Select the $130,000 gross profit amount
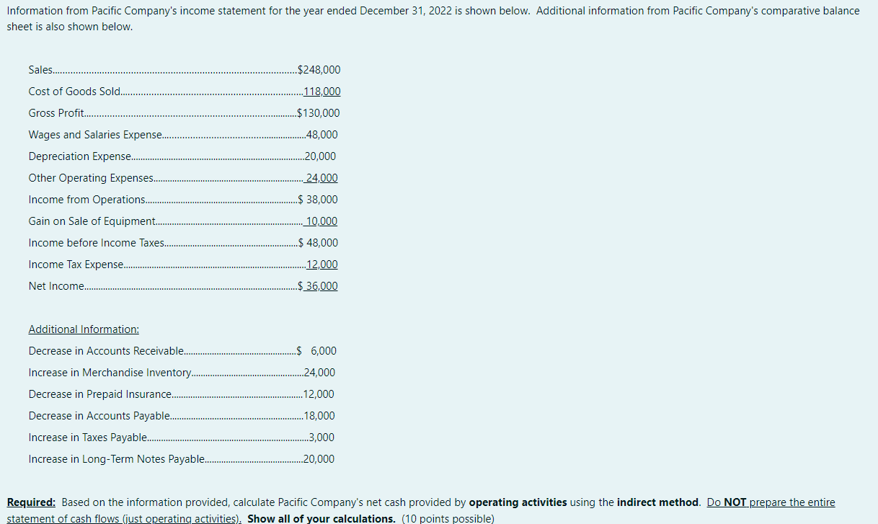 click(319, 113)
